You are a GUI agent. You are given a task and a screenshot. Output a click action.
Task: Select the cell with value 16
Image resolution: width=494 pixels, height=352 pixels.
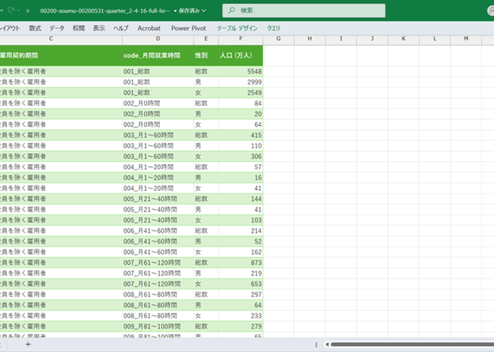(241, 178)
